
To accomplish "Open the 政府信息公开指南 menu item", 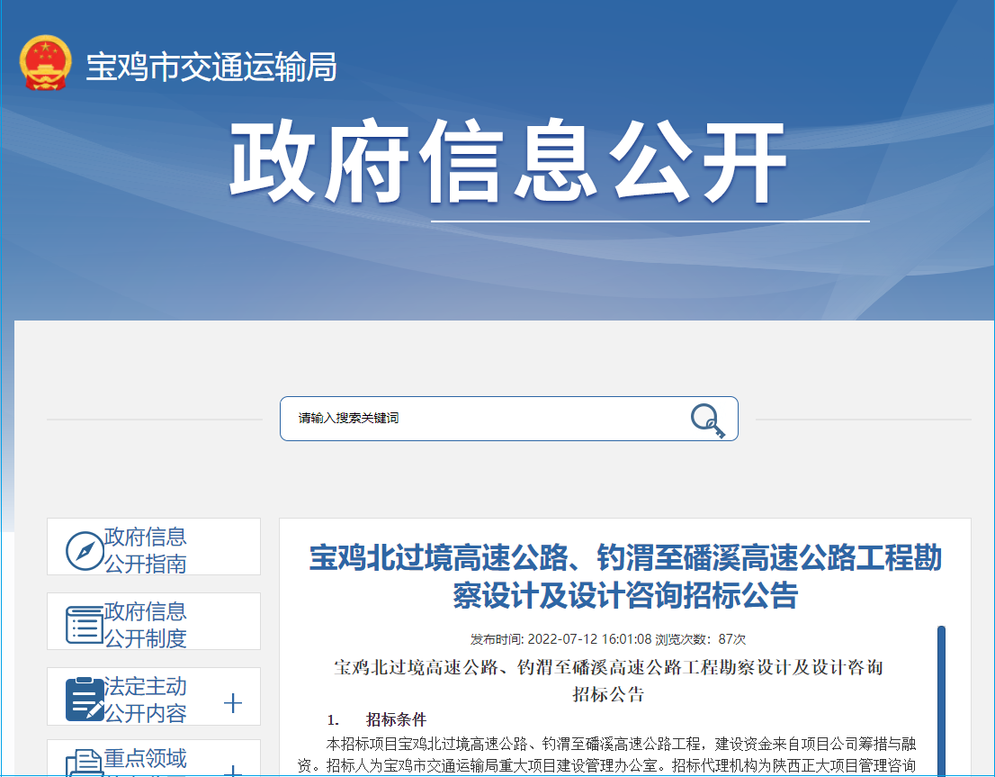I will (146, 550).
